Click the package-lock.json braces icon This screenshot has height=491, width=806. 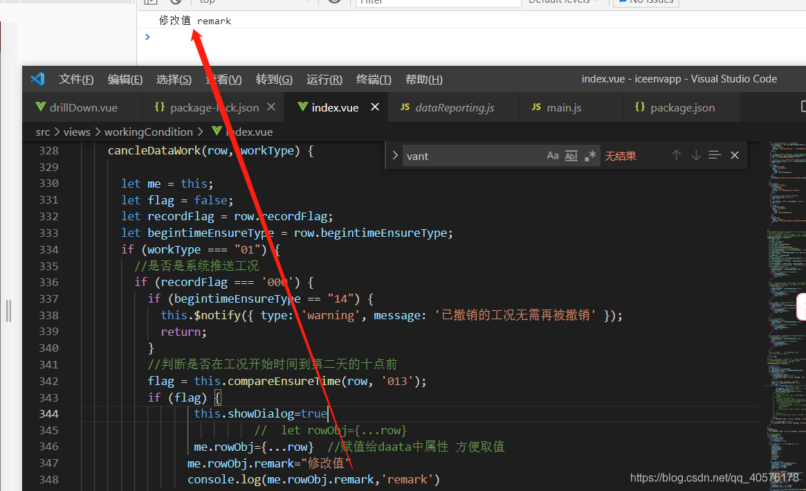[x=160, y=107]
